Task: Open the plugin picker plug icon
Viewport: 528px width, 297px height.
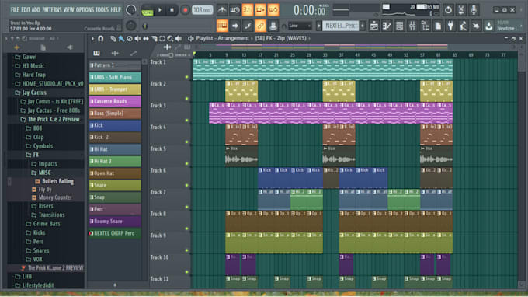Action: click(450, 26)
